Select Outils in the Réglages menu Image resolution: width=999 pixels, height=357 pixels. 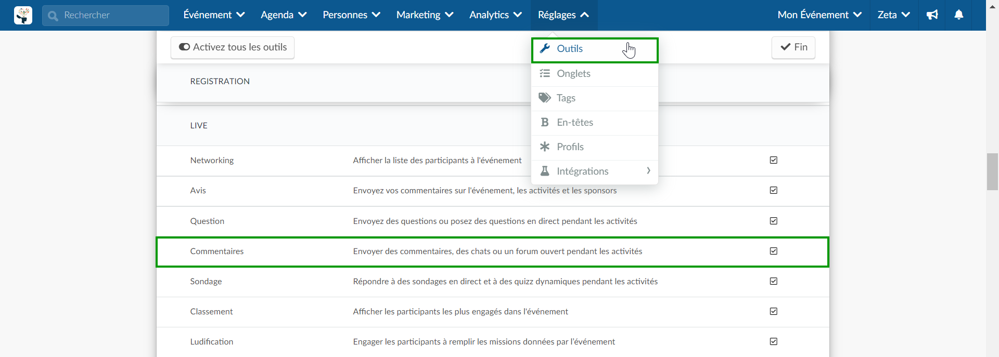click(x=595, y=50)
